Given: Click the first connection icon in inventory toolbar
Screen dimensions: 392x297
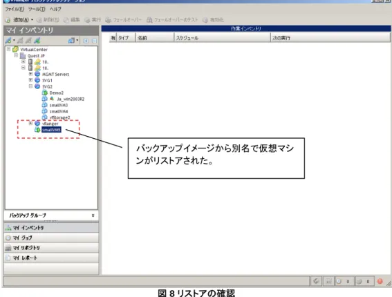Looking at the screenshot, I should coord(8,41).
